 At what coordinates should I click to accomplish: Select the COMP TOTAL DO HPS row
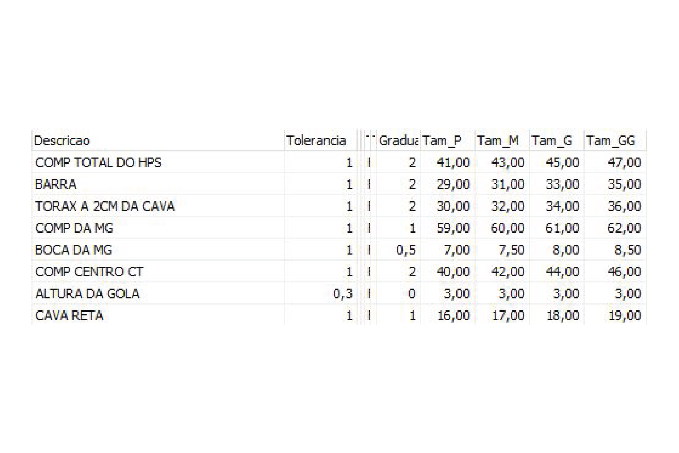click(339, 162)
